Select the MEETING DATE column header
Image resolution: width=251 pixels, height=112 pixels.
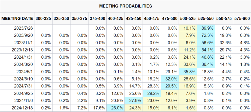point(17,19)
